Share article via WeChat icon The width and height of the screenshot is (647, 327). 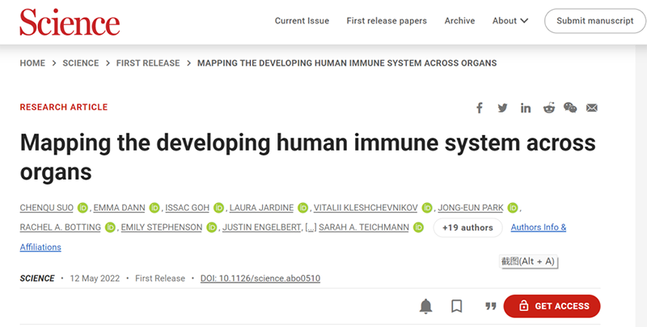(x=570, y=108)
